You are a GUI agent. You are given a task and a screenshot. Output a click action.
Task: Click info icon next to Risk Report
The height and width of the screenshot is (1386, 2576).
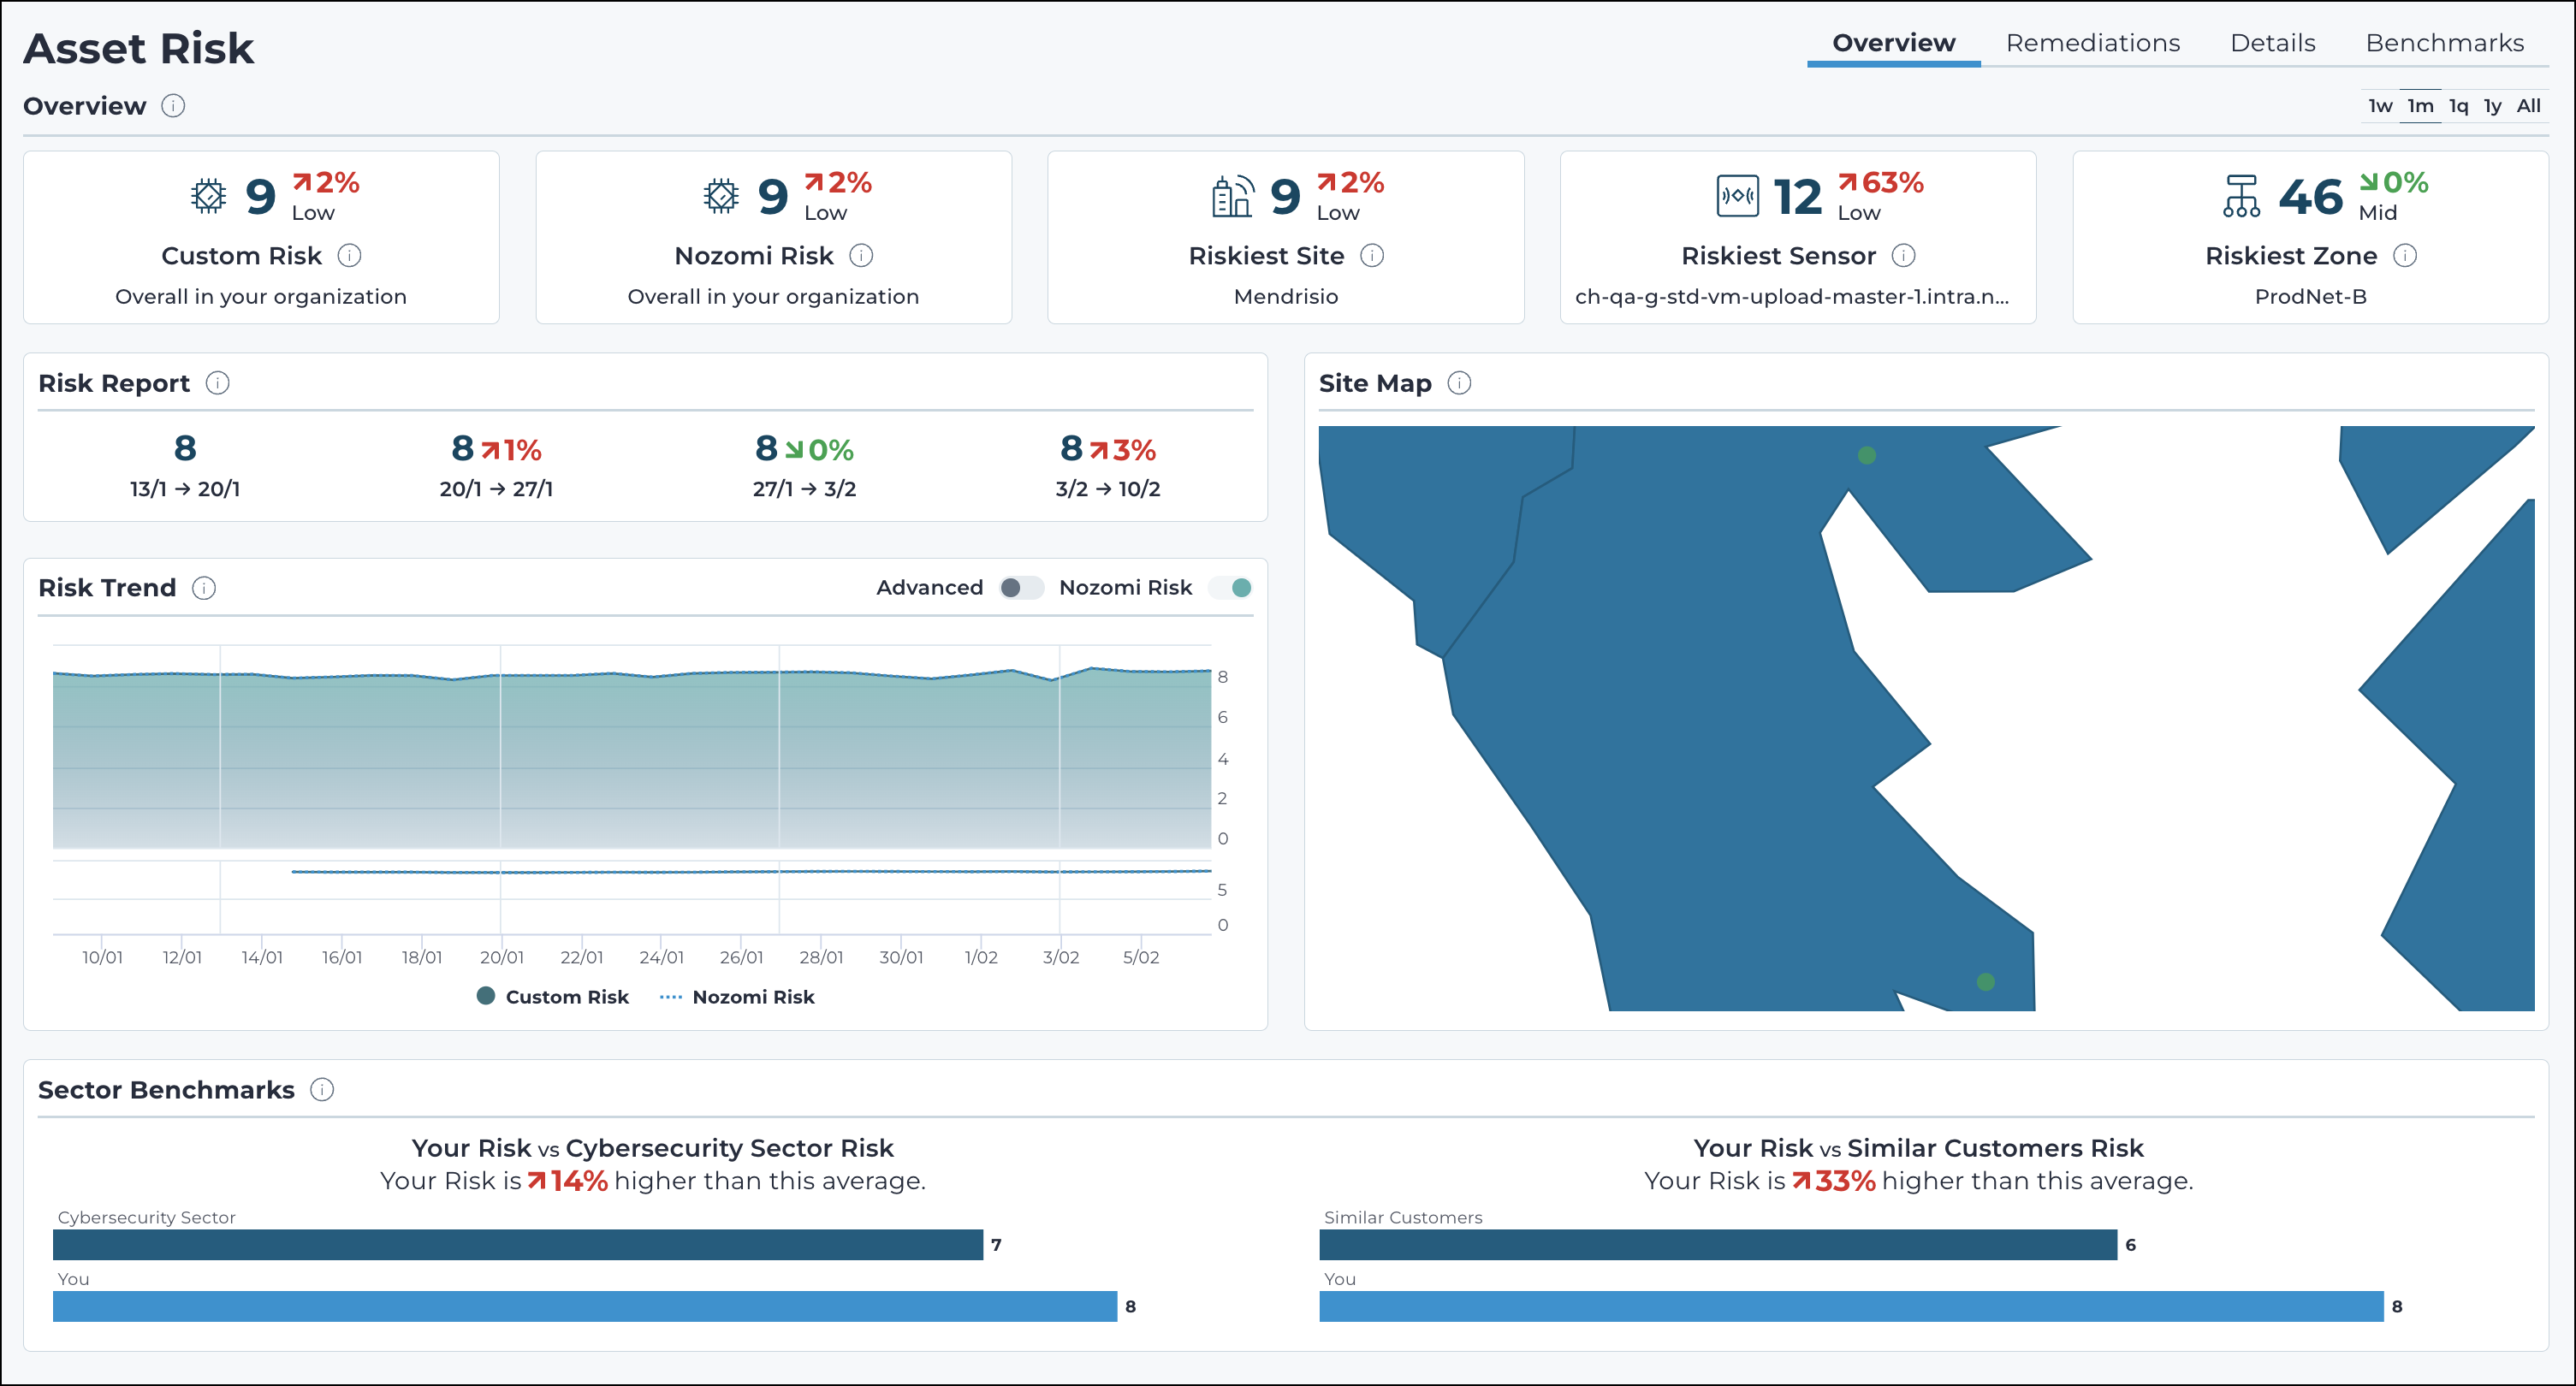click(217, 383)
